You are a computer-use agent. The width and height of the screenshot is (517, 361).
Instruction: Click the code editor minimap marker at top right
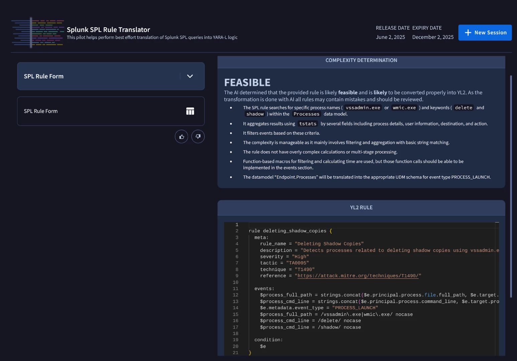(x=497, y=222)
